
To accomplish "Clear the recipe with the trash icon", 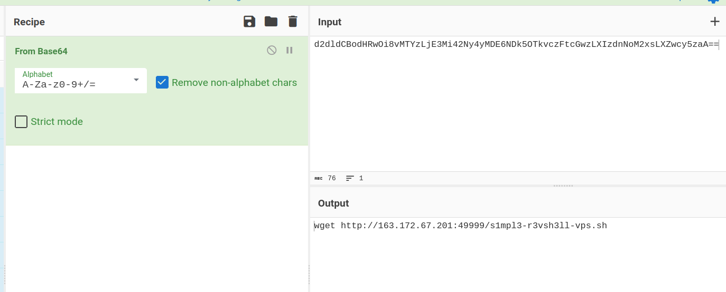I will (293, 22).
